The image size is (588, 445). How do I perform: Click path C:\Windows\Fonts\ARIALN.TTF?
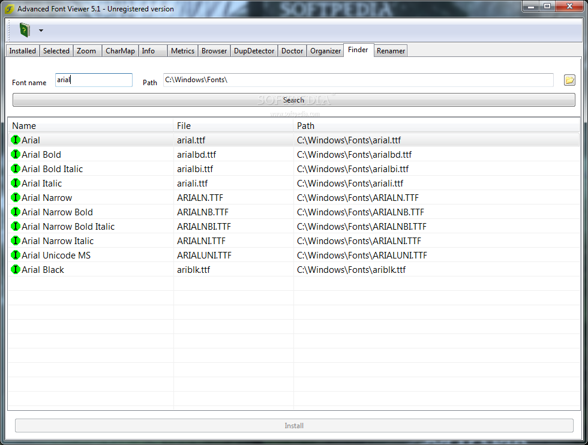click(x=358, y=197)
